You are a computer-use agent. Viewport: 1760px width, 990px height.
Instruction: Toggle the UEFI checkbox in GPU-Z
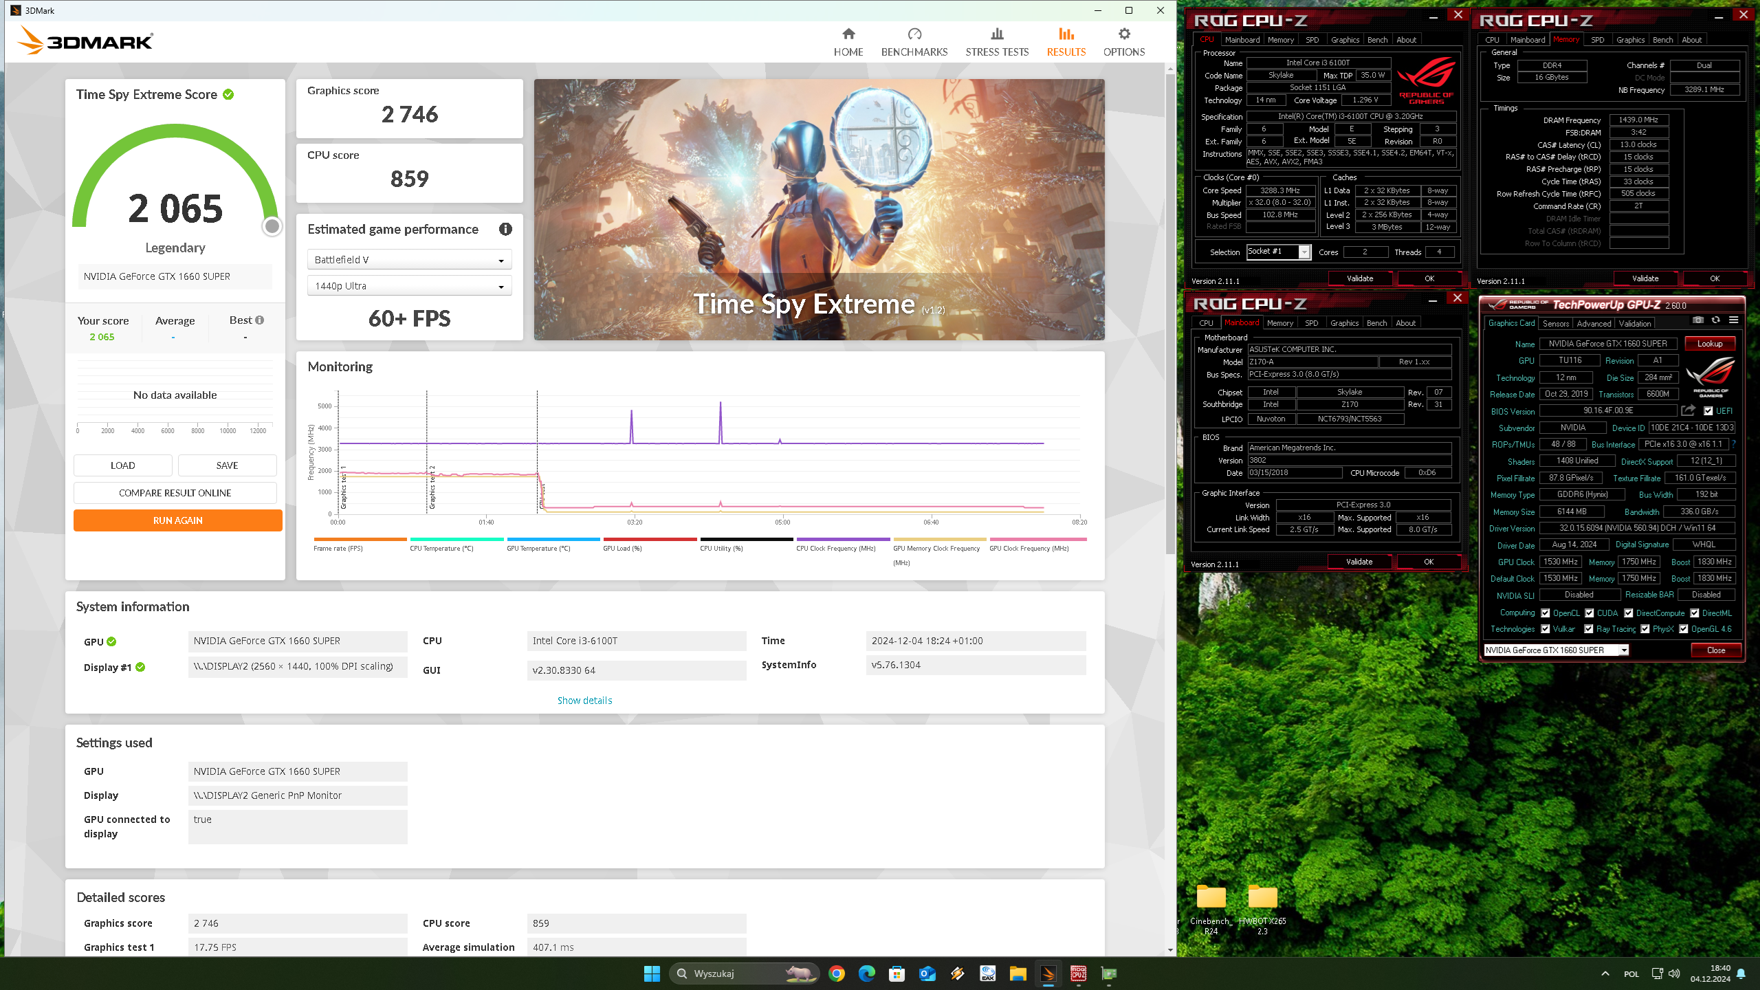[1708, 411]
